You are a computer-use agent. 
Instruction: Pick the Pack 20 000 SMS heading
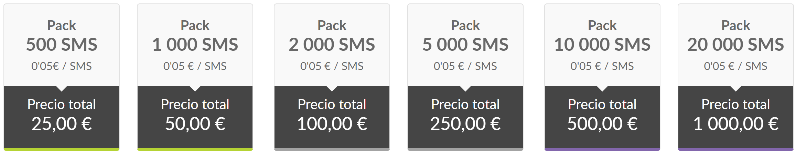coord(736,36)
